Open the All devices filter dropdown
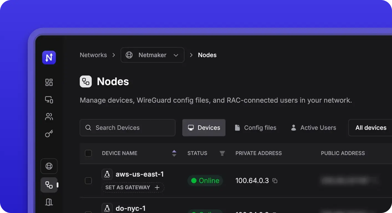The height and width of the screenshot is (213, 392). pos(371,128)
